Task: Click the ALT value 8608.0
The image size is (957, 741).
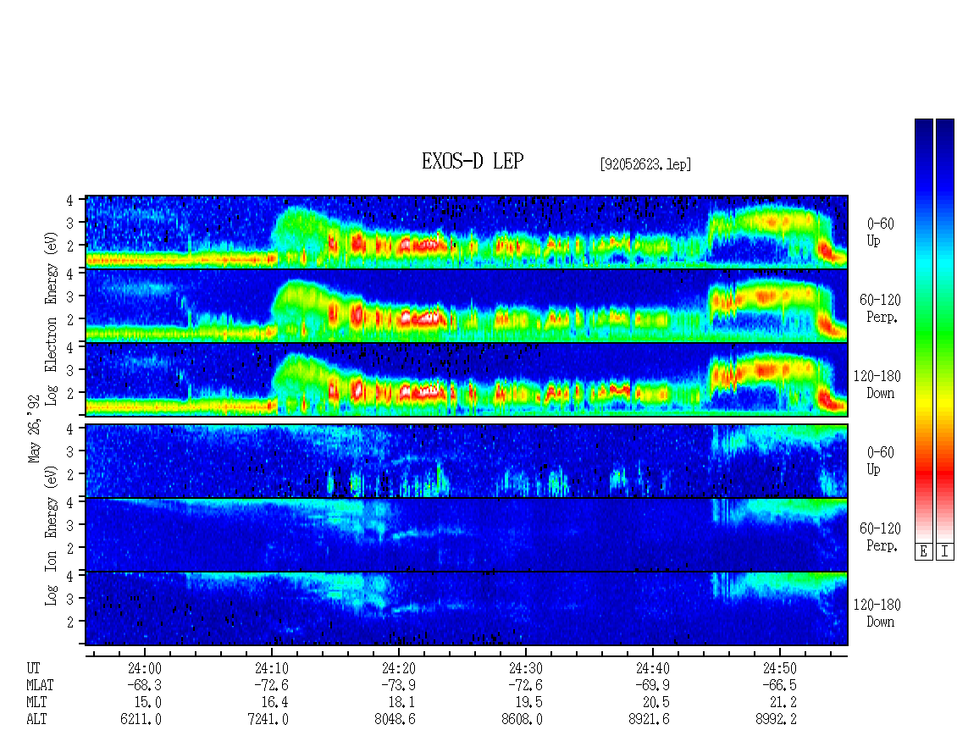Action: [522, 720]
